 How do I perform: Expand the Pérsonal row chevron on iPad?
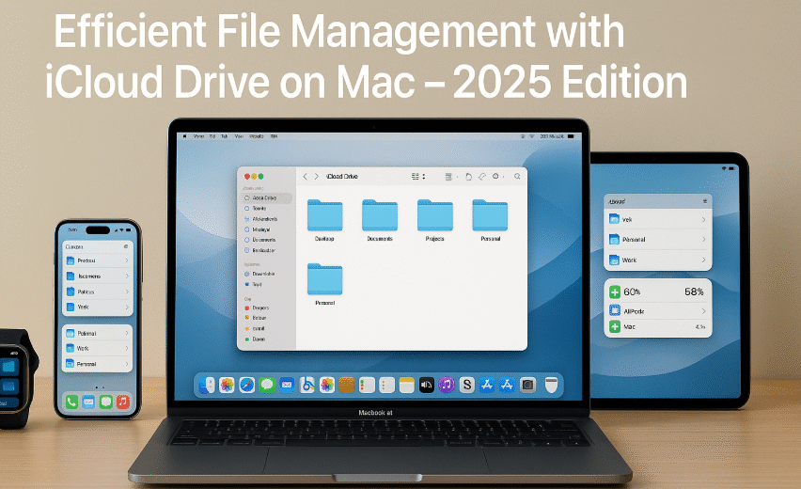[x=703, y=239]
